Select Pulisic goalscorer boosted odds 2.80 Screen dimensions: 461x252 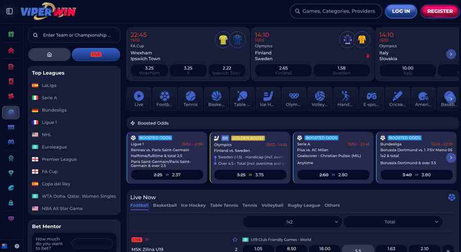point(334,175)
